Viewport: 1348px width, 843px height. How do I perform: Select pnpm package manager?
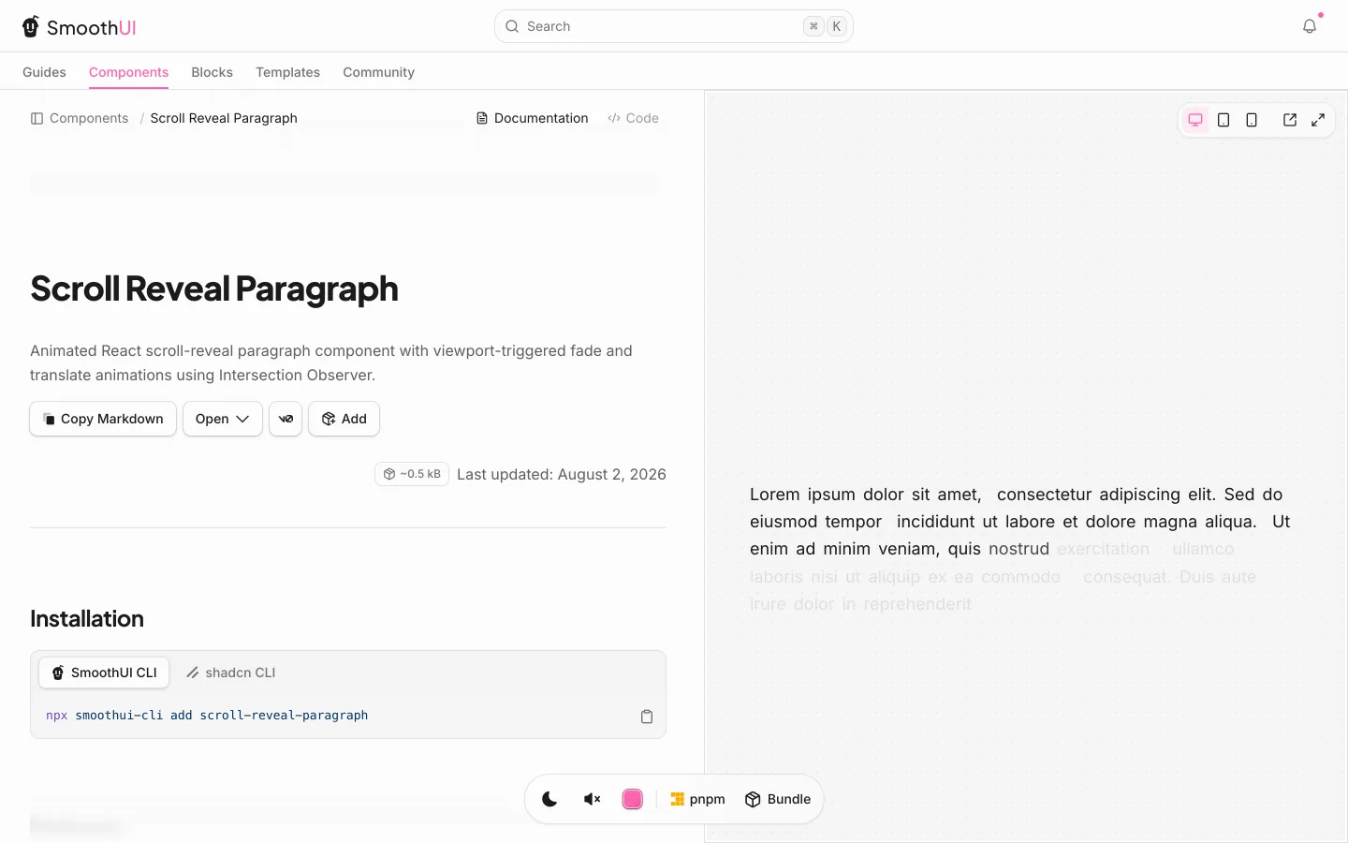pos(697,799)
